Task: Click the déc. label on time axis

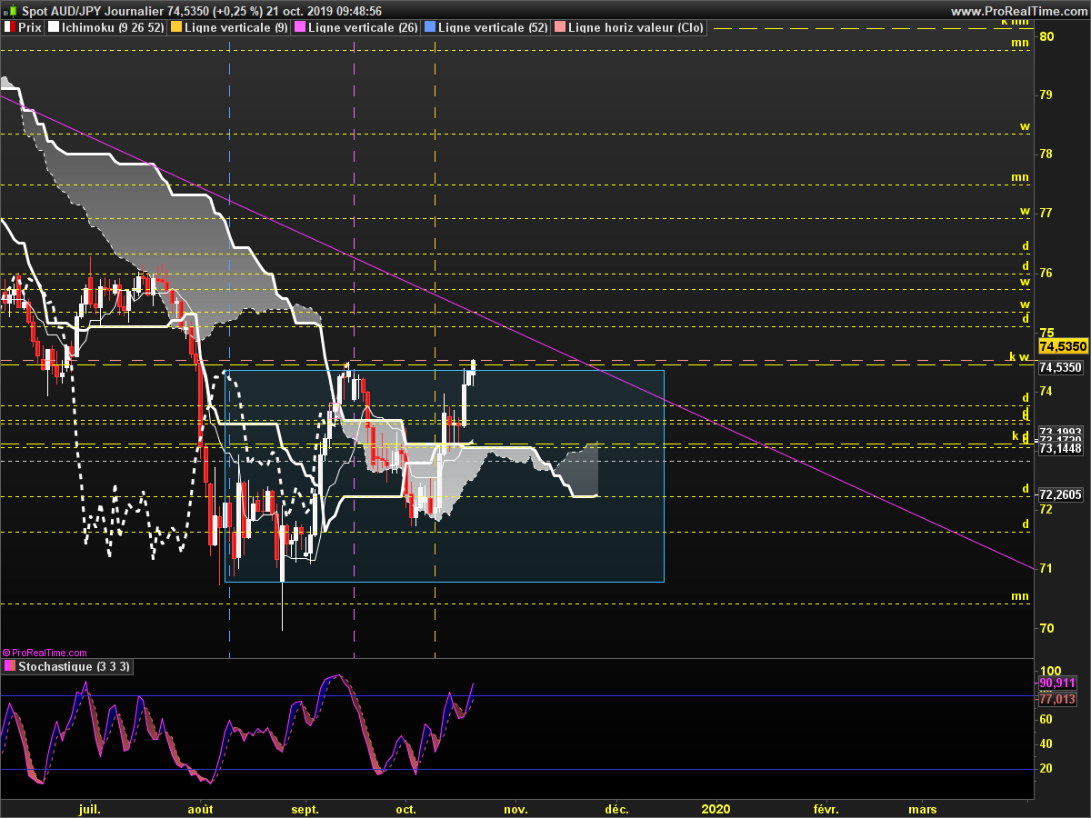Action: pyautogui.click(x=616, y=808)
